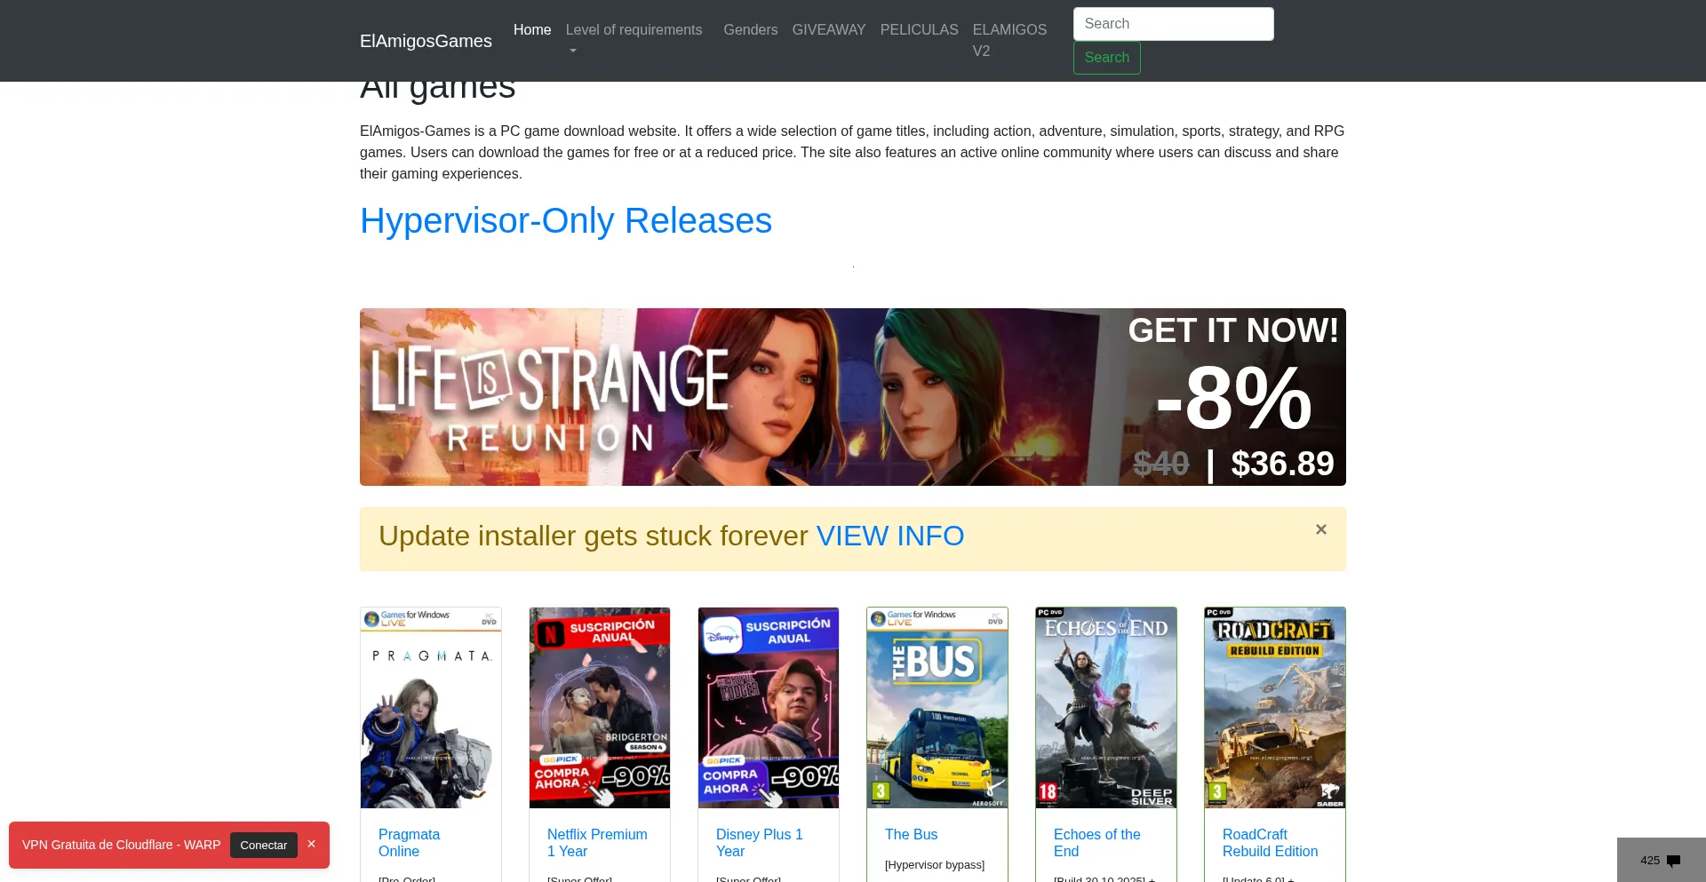Viewport: 1706px width, 882px height.
Task: Open the RoadCraft Rebuild Edition cover
Action: coord(1275,708)
